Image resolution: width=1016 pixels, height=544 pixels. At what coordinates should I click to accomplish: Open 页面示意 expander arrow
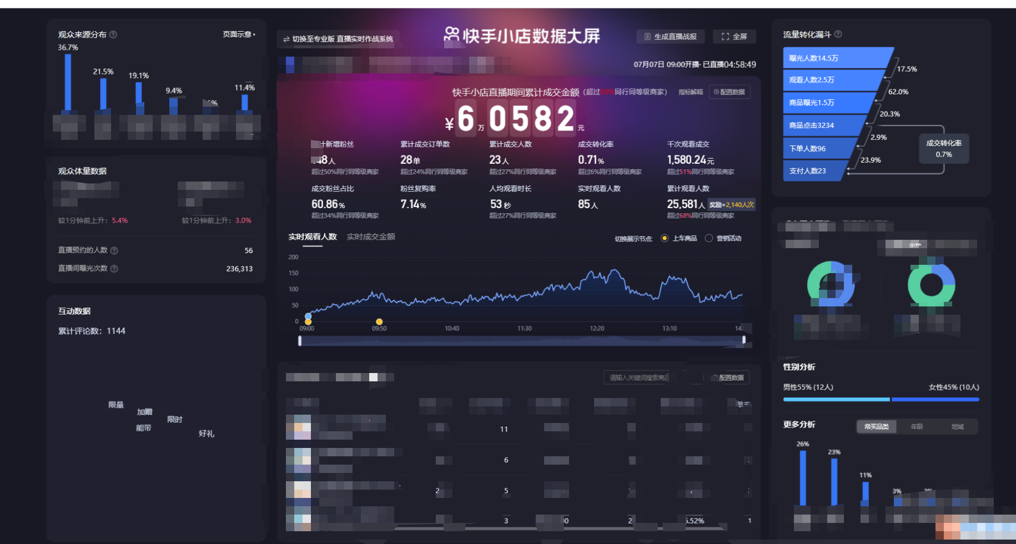(x=254, y=34)
